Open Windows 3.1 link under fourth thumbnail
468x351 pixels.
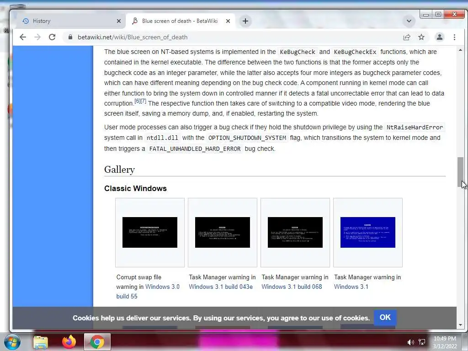[351, 287]
